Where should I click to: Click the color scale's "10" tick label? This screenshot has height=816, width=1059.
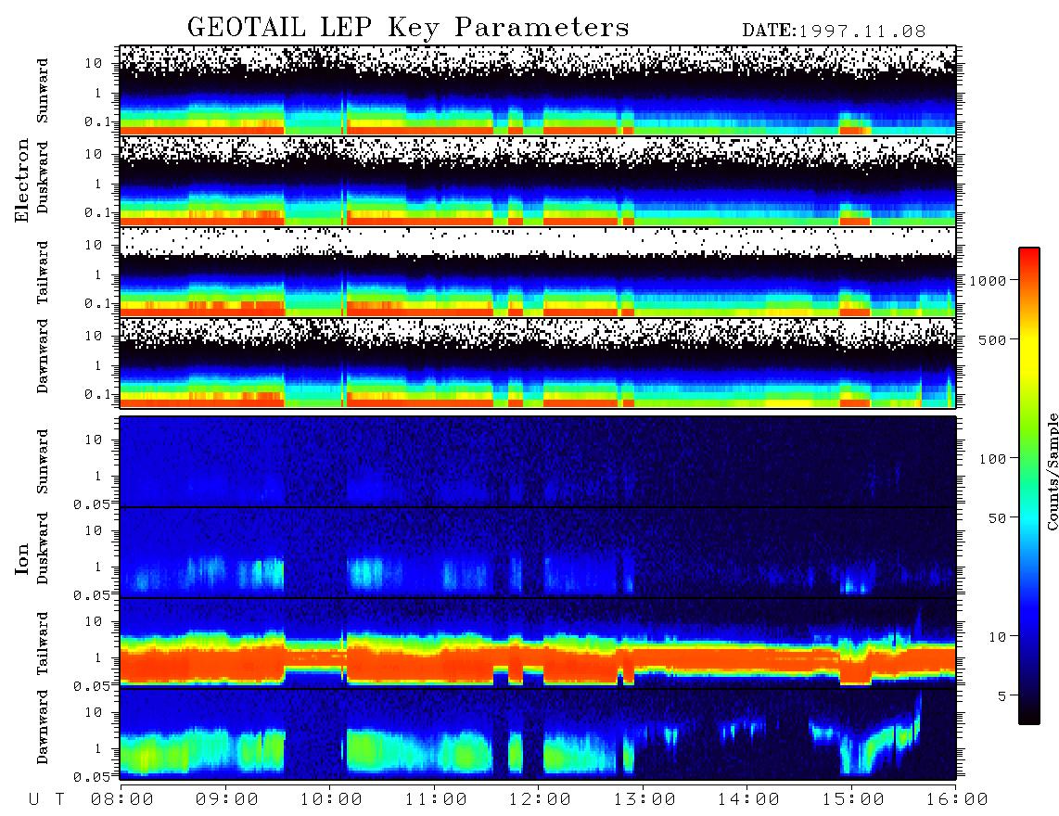pyautogui.click(x=998, y=636)
